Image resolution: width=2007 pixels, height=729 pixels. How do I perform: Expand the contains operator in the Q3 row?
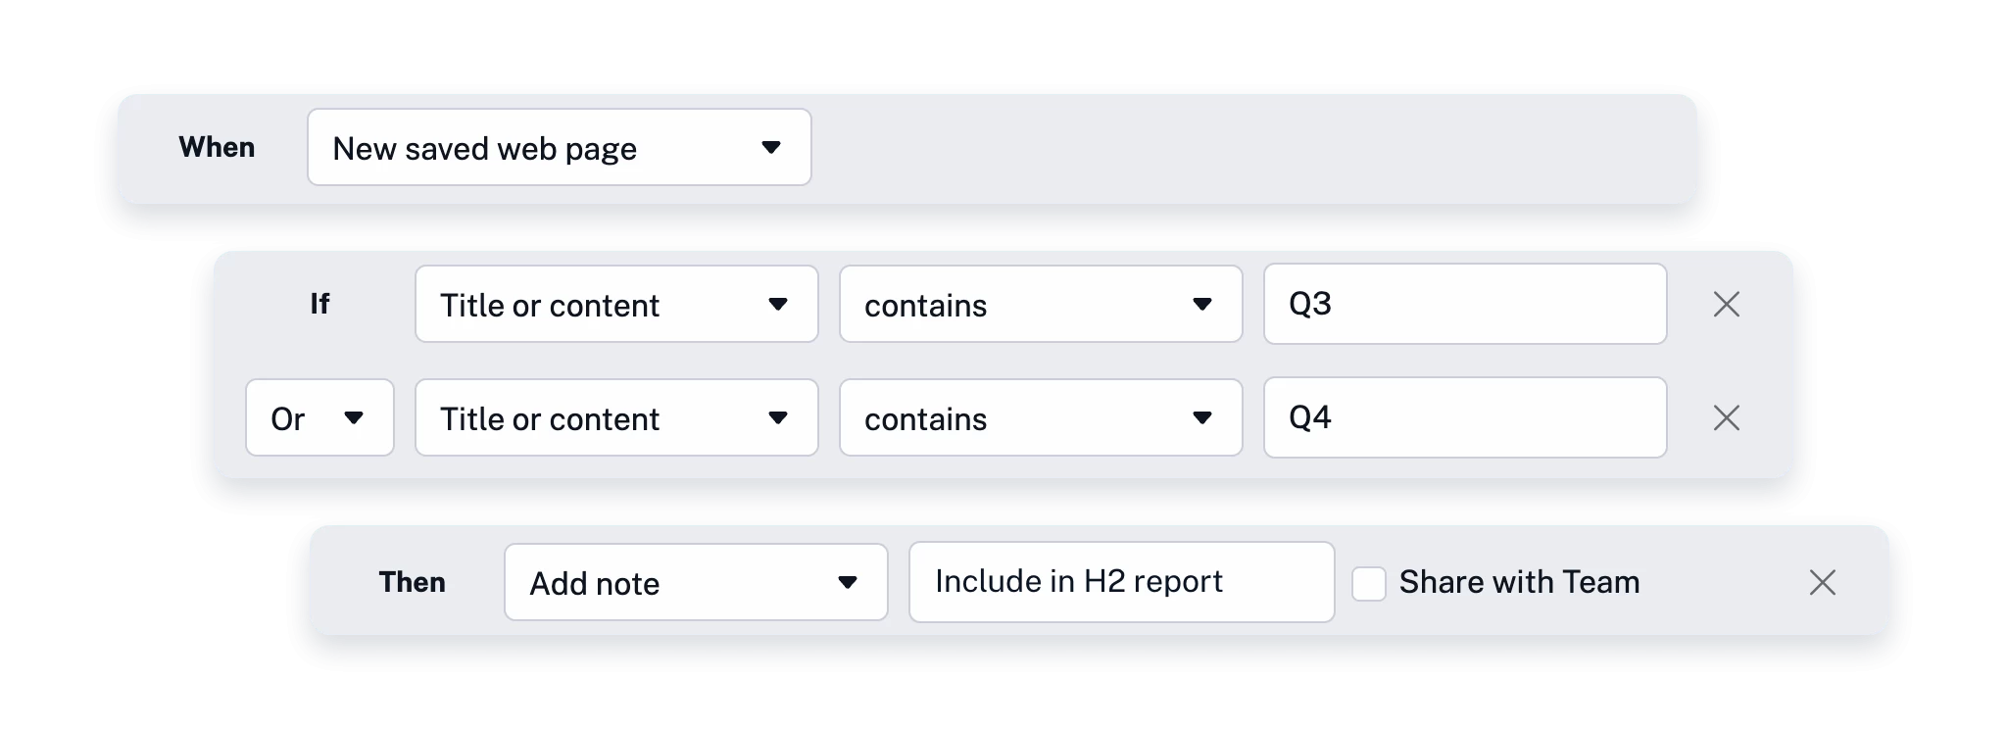(x=1040, y=305)
